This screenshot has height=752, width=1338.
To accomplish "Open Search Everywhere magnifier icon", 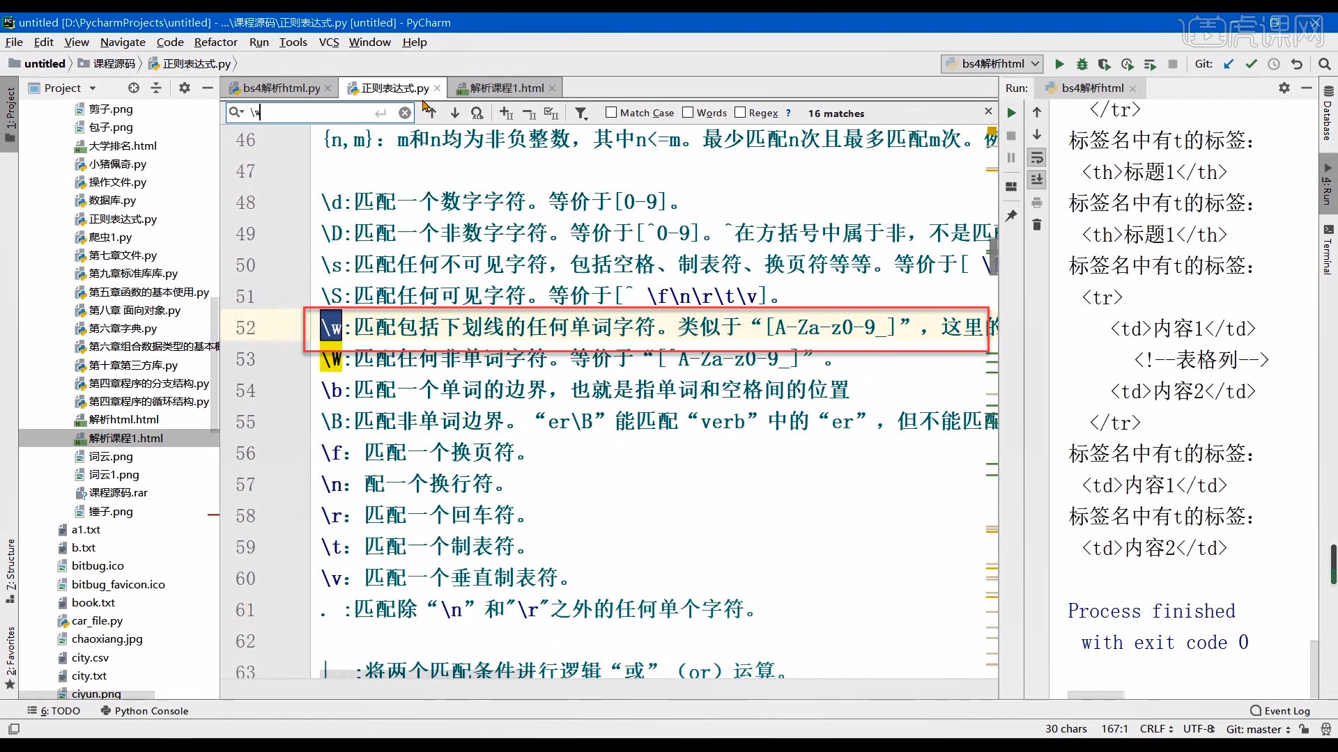I will pyautogui.click(x=1325, y=64).
